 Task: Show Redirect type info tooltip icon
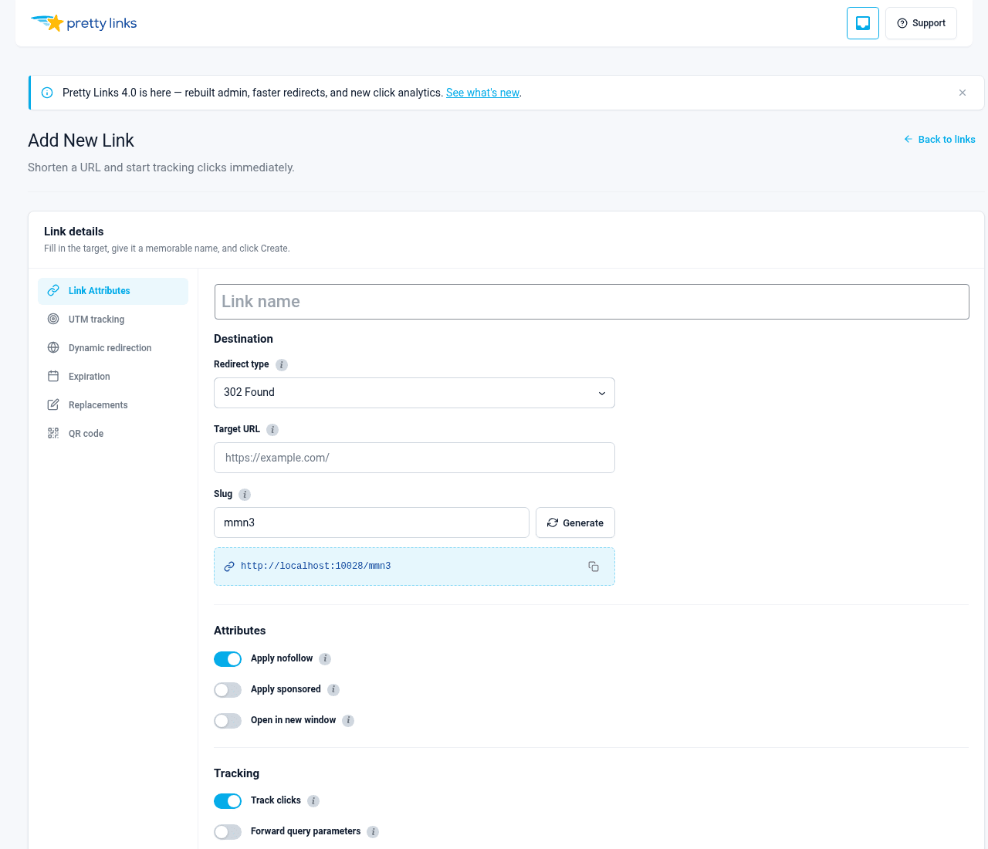(282, 365)
